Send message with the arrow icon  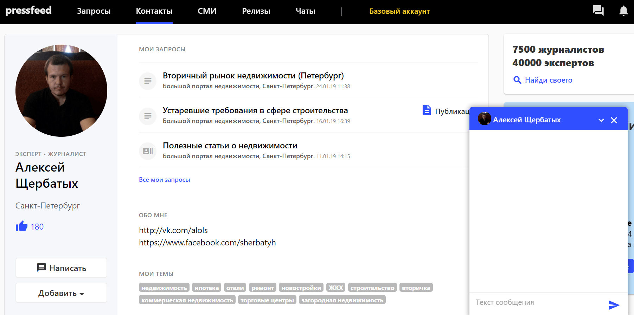click(x=614, y=305)
